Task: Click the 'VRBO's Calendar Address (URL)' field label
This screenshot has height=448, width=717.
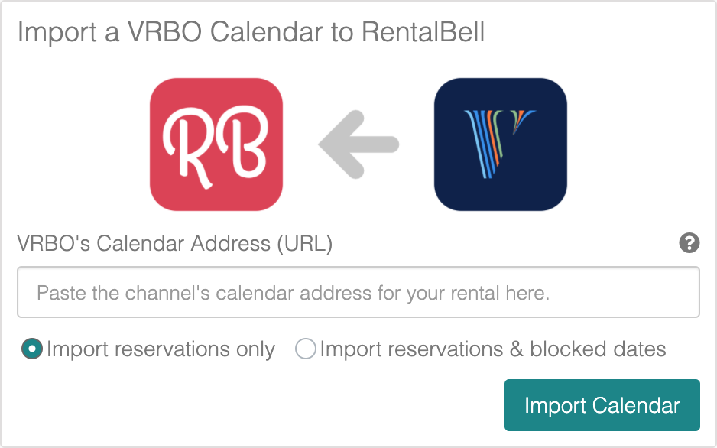Action: [175, 244]
